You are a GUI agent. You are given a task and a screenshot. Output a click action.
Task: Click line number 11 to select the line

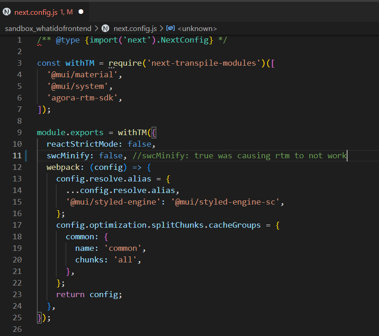click(17, 156)
